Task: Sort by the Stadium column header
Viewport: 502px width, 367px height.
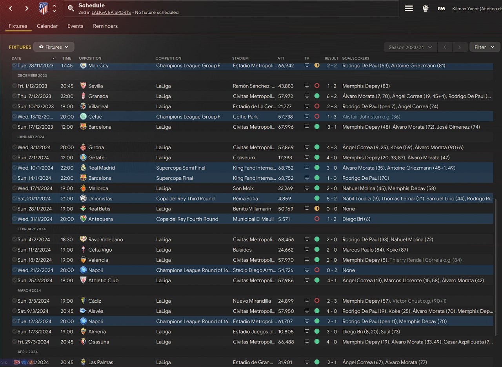Action: [240, 58]
